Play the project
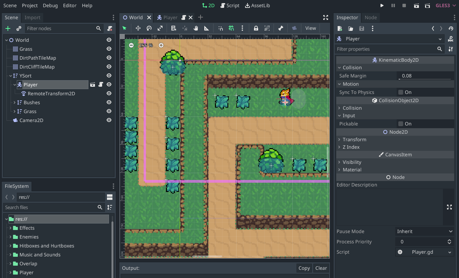This screenshot has height=278, width=459. [382, 5]
